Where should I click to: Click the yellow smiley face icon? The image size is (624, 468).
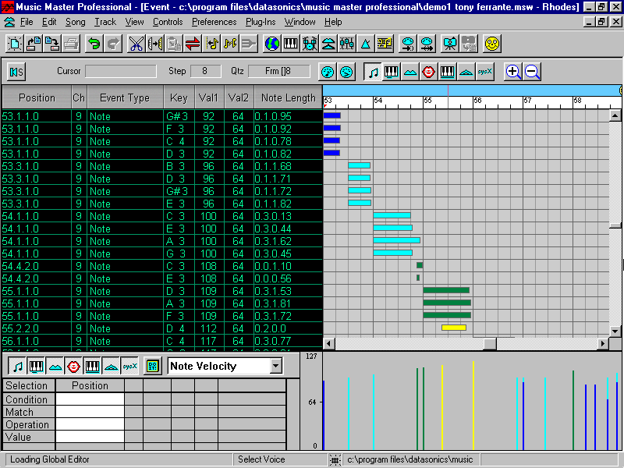492,44
